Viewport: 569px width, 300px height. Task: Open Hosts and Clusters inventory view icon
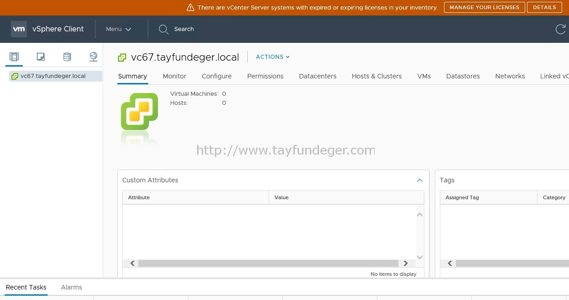14,57
